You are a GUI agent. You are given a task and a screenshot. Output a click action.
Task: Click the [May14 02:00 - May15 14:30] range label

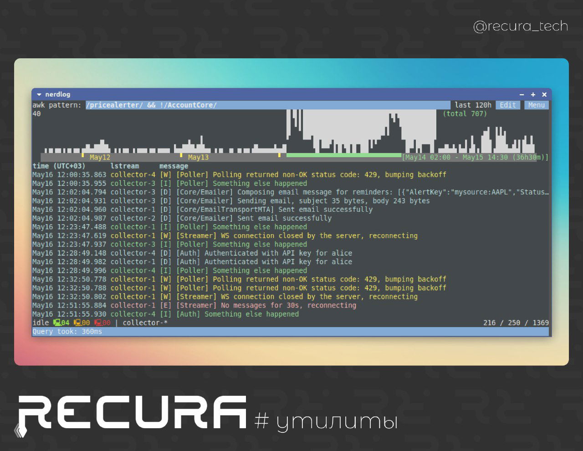475,157
